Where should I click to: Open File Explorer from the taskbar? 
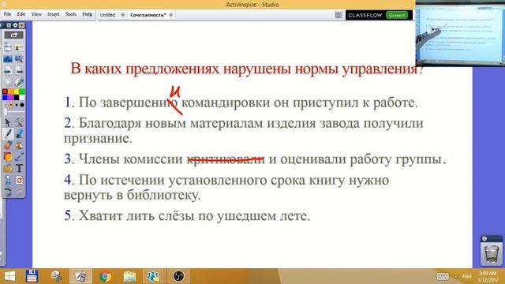(x=129, y=277)
